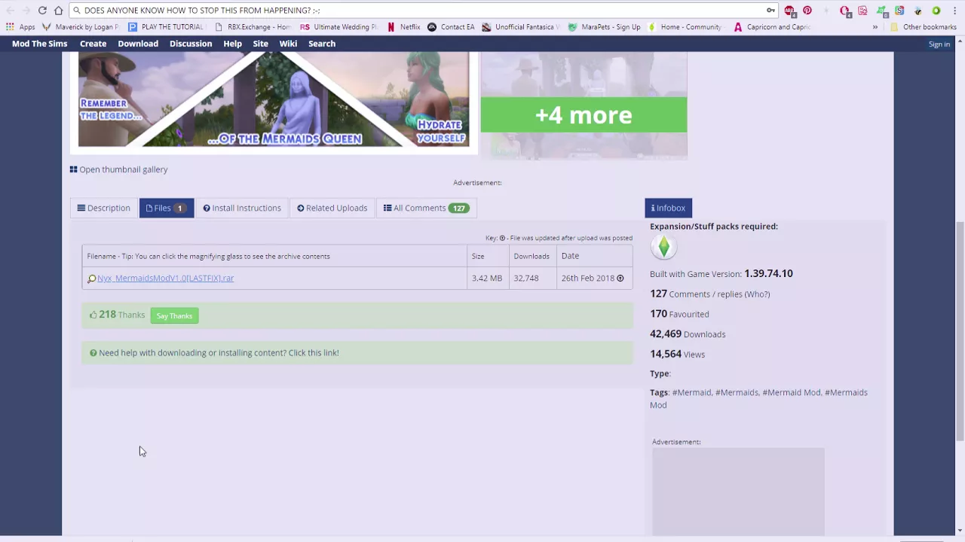Expand the hidden bookmarks chevron
965x542 pixels.
(875, 27)
